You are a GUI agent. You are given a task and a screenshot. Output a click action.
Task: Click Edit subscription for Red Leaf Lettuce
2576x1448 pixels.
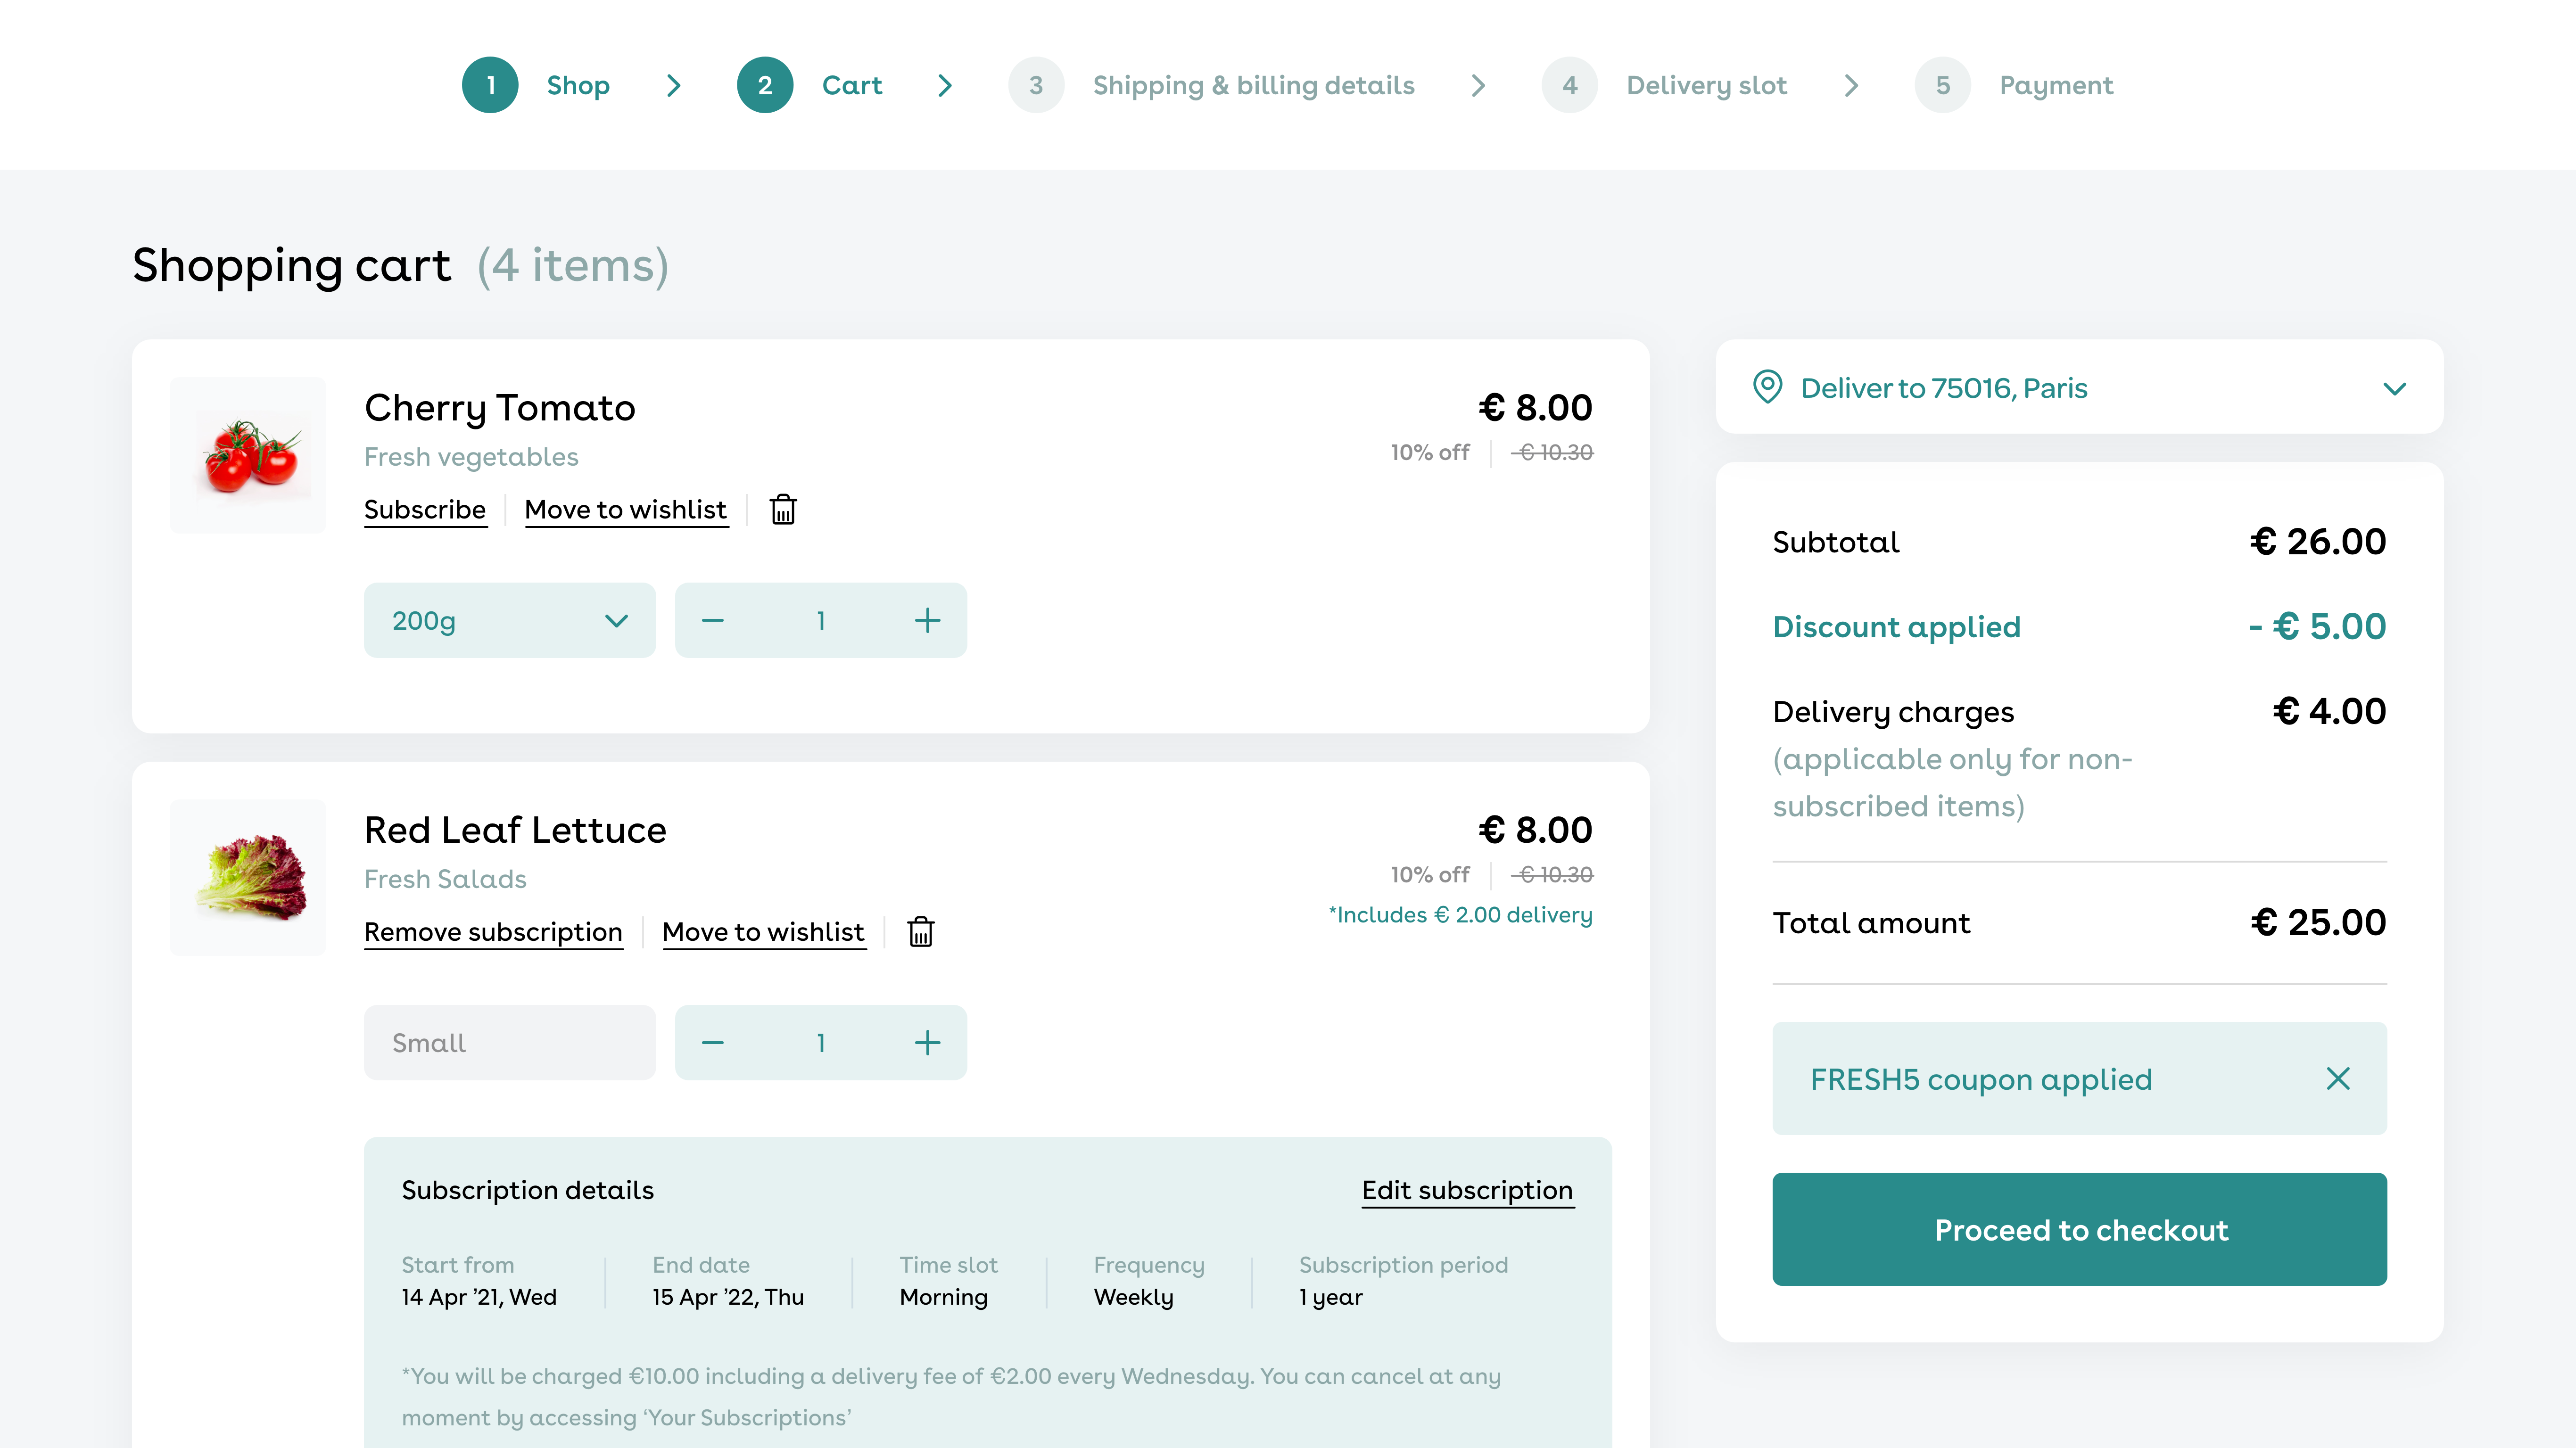click(x=1467, y=1188)
